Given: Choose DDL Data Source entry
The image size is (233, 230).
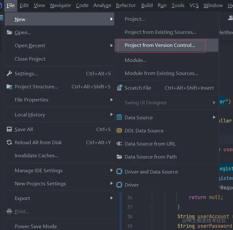Looking at the screenshot, I should 167,131.
